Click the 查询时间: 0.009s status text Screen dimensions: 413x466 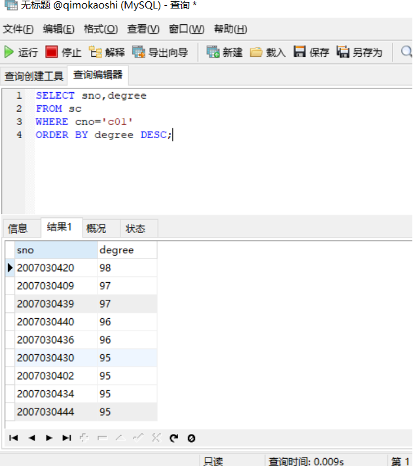pyautogui.click(x=306, y=461)
